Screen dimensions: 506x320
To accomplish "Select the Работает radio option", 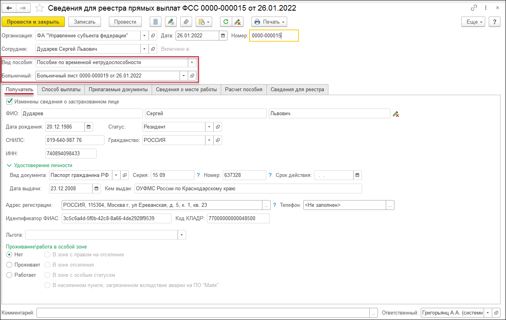I will 9,275.
